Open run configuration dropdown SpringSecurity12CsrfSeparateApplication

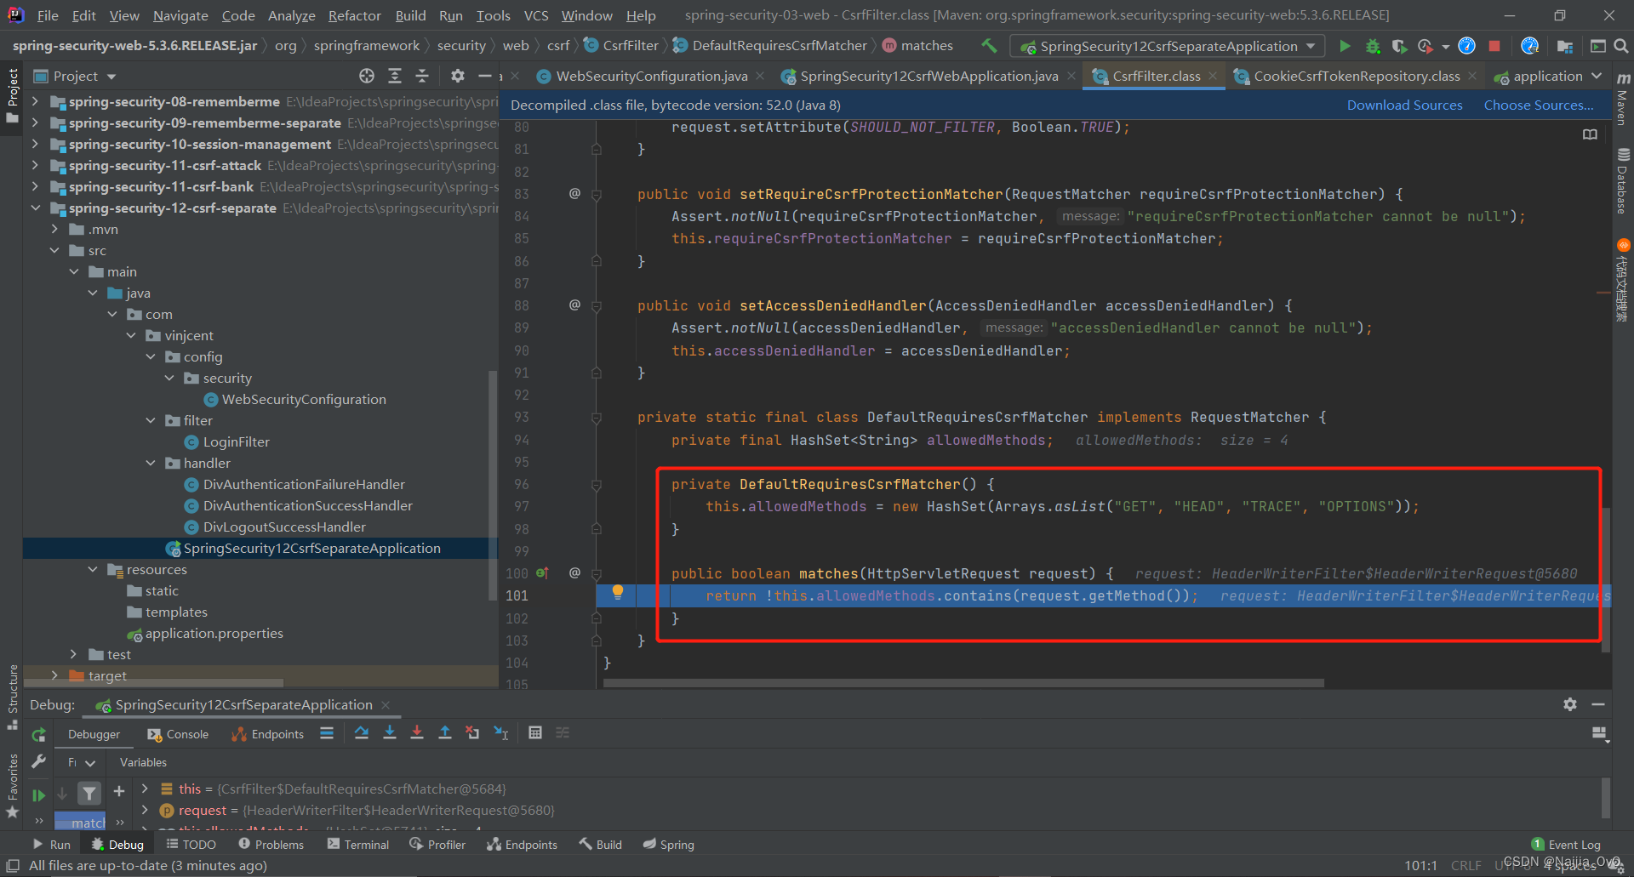[1168, 46]
